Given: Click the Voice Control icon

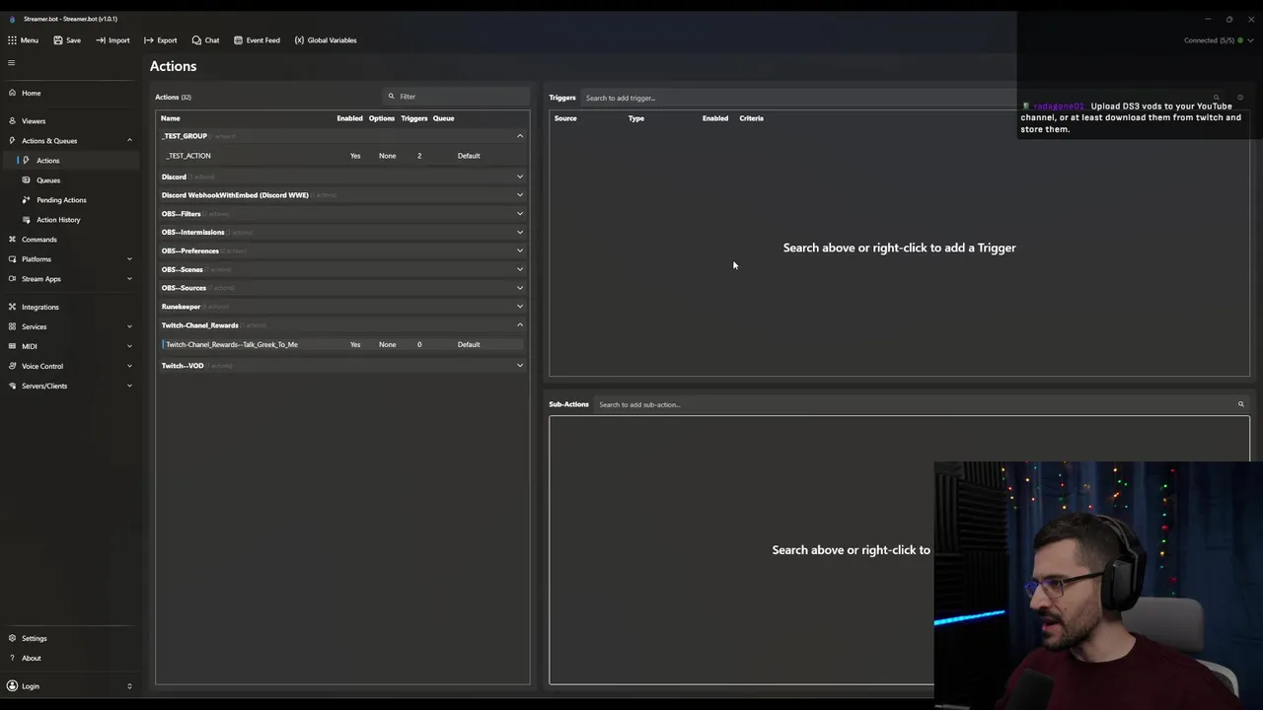Looking at the screenshot, I should [12, 366].
